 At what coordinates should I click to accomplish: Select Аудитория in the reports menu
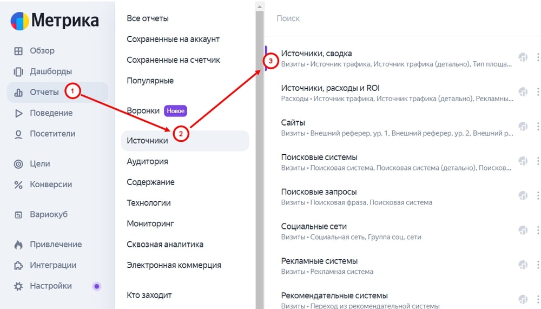click(147, 161)
